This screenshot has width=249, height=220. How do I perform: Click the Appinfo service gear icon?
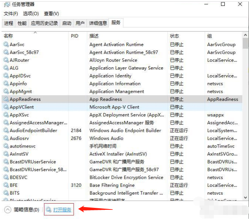coord(6,83)
